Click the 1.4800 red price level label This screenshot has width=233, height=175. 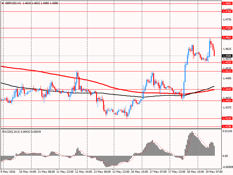pos(227,3)
